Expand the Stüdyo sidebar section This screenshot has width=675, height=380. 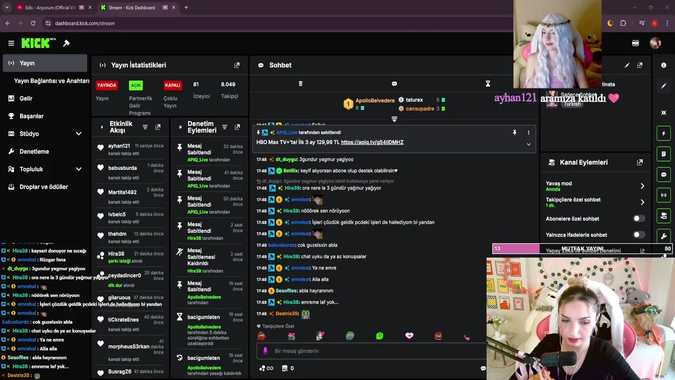79,134
